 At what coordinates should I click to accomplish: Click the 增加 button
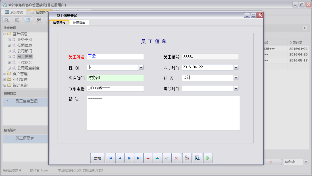(x=97, y=158)
